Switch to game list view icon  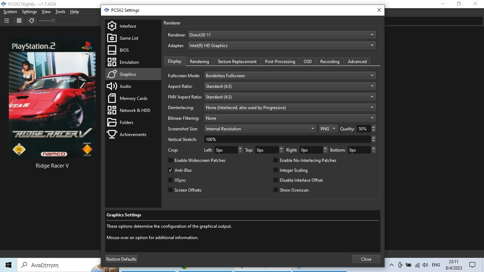point(7,21)
